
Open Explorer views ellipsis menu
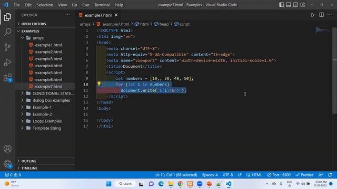click(x=68, y=15)
